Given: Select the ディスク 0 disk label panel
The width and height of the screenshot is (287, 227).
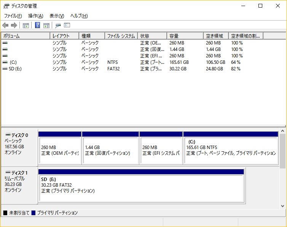Looking at the screenshot, I should pyautogui.click(x=19, y=148).
